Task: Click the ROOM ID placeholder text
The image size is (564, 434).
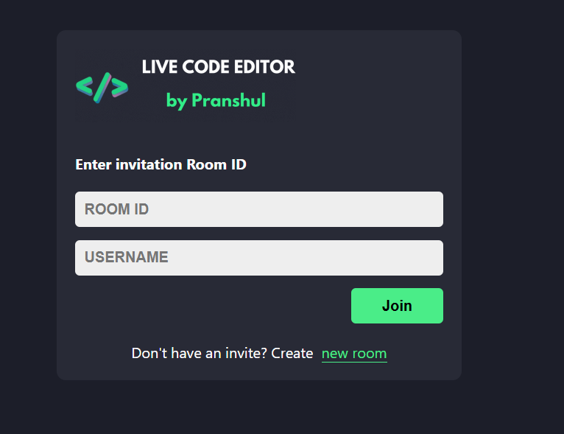Action: 116,209
